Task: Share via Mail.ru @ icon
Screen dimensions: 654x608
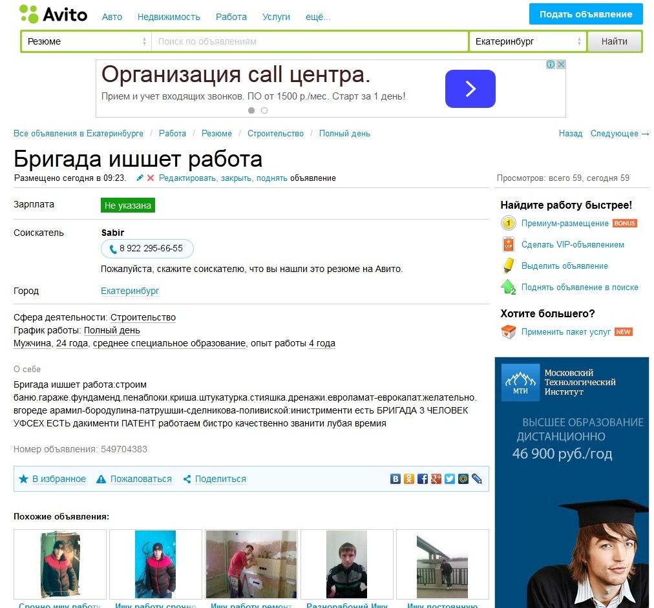Action: click(463, 479)
